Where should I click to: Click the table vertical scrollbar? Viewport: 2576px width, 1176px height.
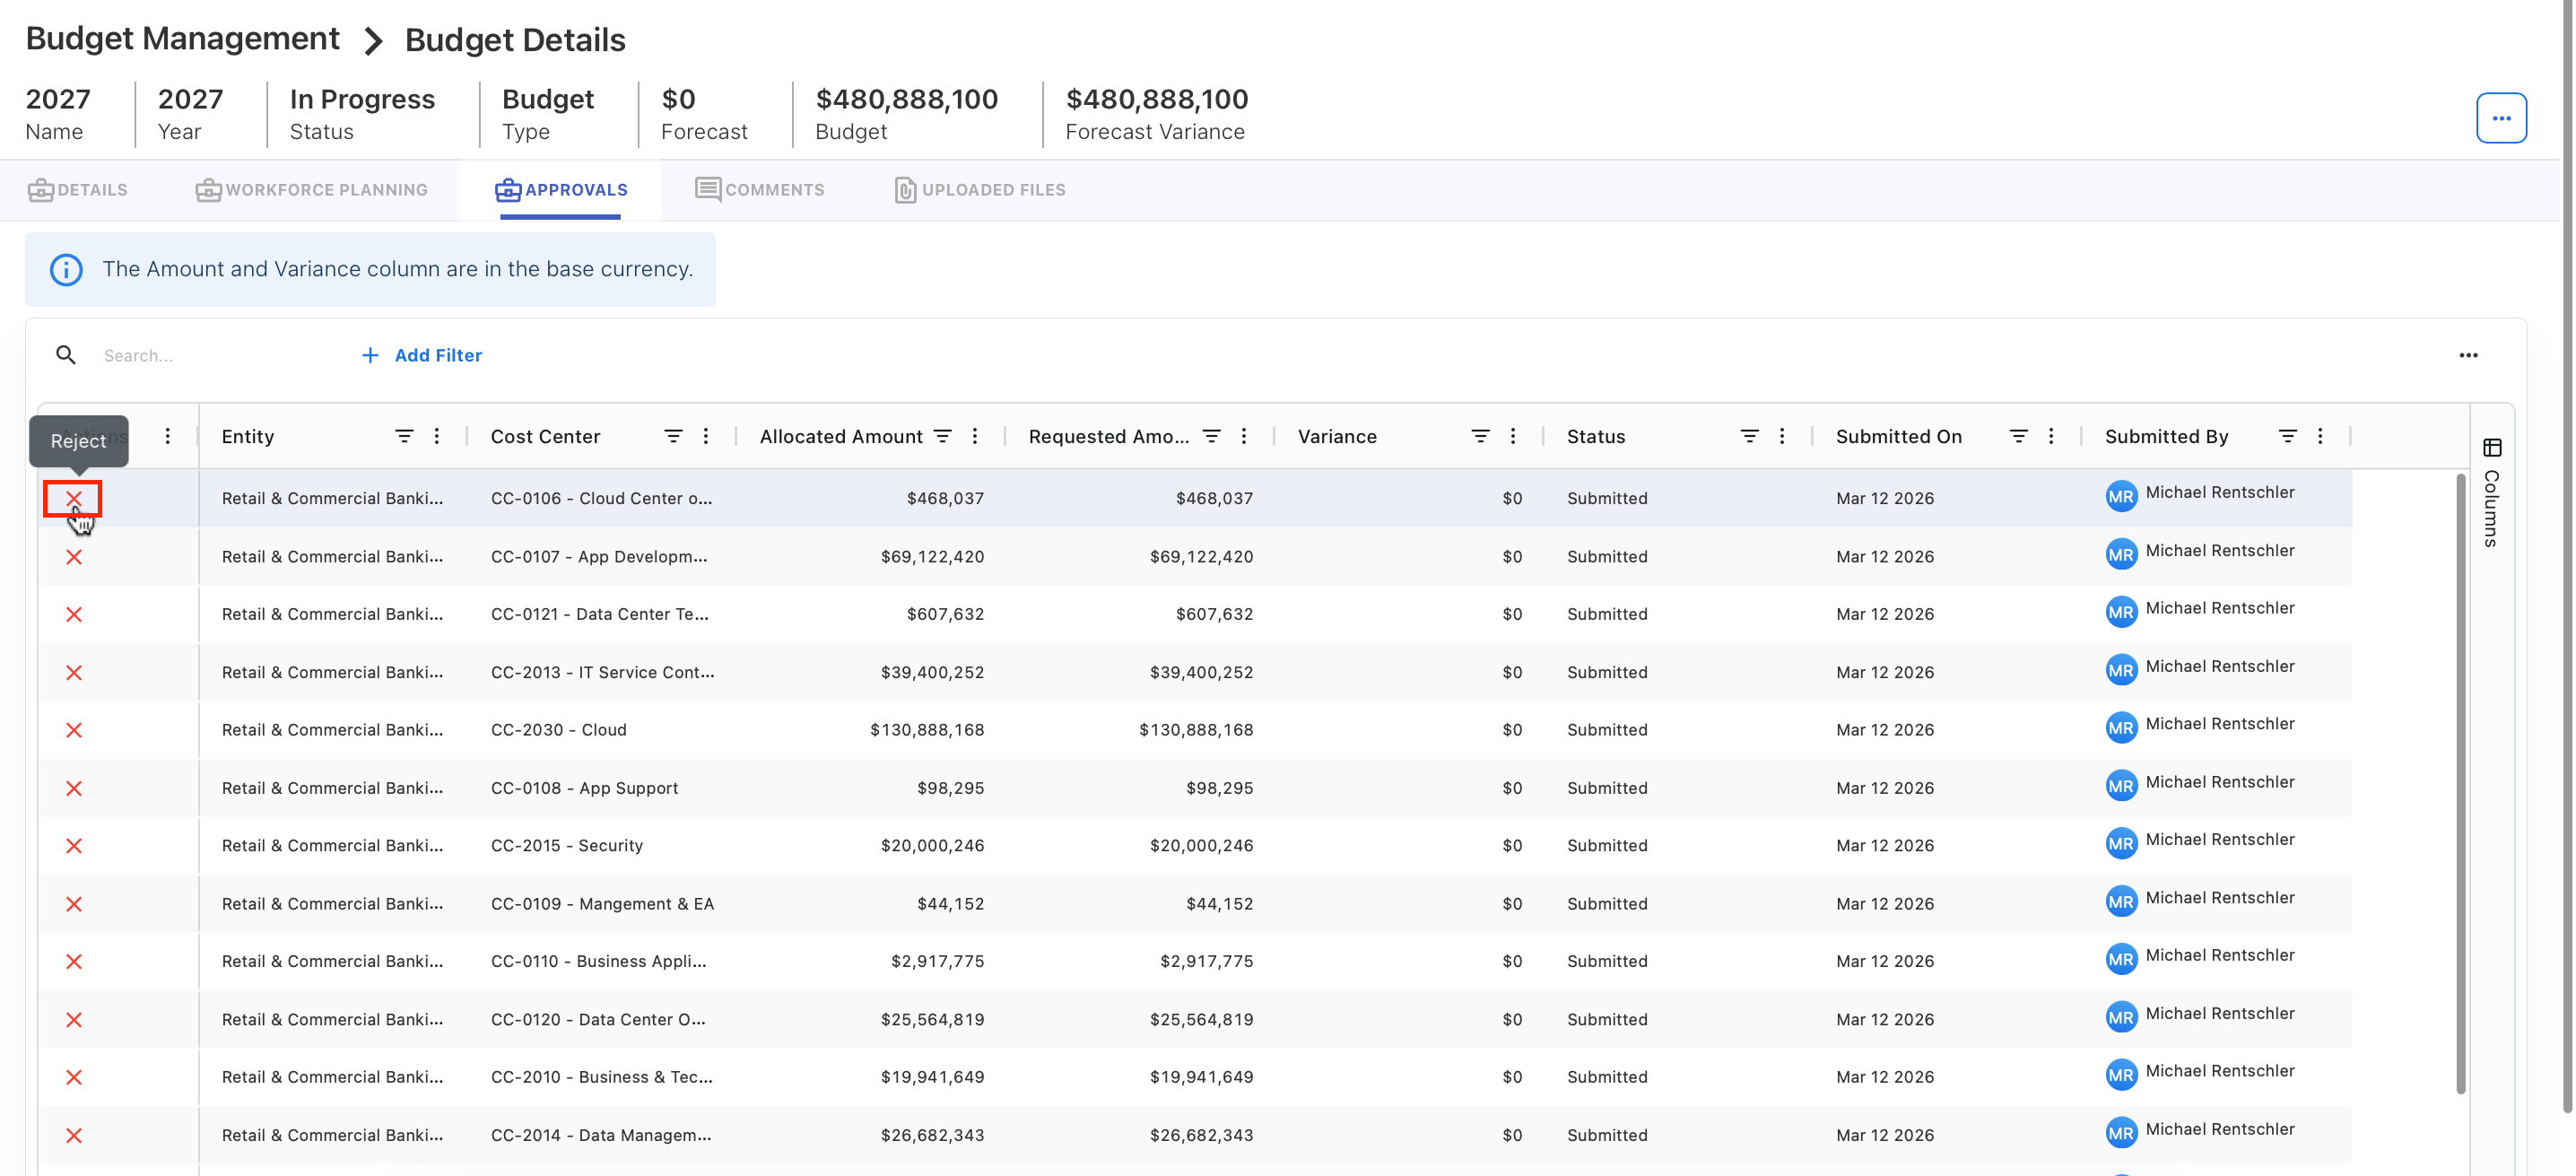[2461, 783]
